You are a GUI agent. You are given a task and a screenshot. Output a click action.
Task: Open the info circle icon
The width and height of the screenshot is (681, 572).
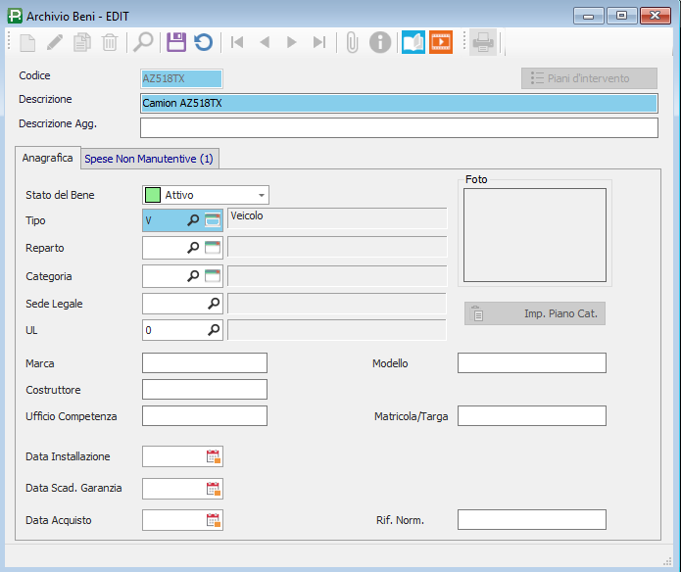tap(380, 42)
